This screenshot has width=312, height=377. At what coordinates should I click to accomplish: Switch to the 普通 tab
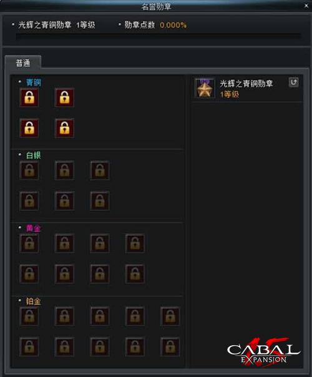click(23, 63)
